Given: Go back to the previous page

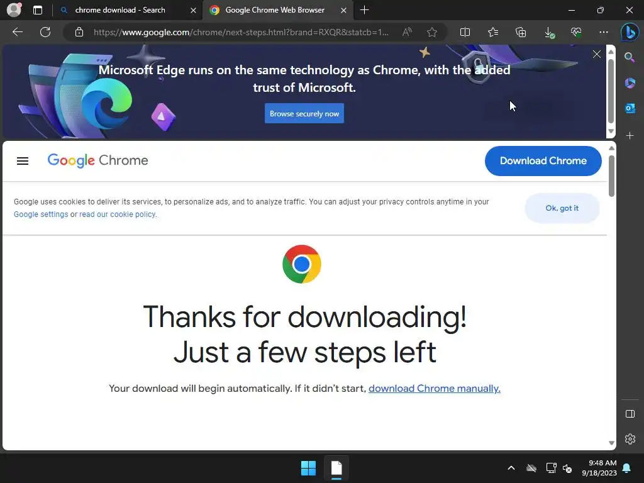Looking at the screenshot, I should [17, 32].
